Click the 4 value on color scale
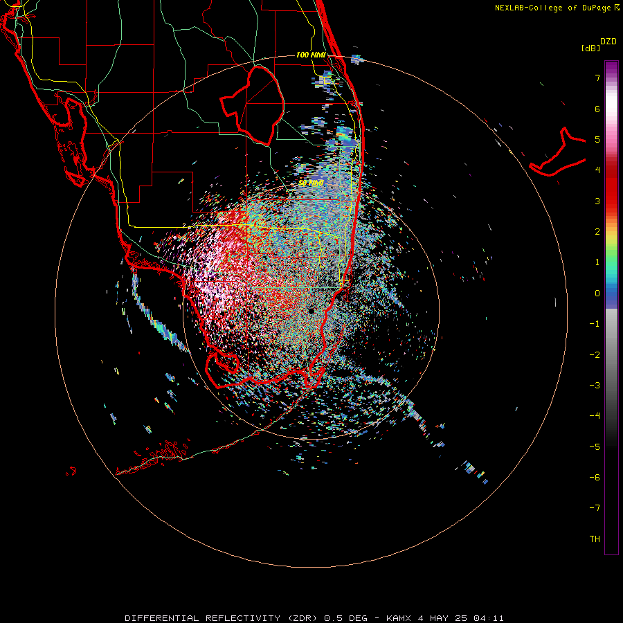This screenshot has height=623, width=623. point(597,170)
